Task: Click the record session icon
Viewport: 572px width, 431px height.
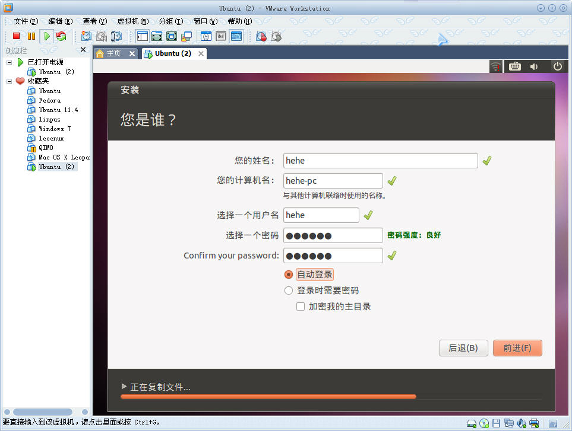Action: (261, 36)
